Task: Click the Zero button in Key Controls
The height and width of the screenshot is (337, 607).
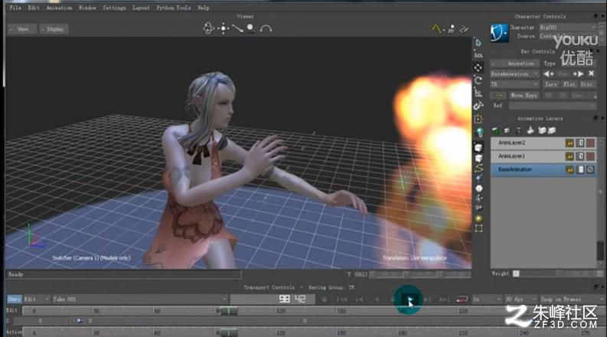Action: point(551,84)
